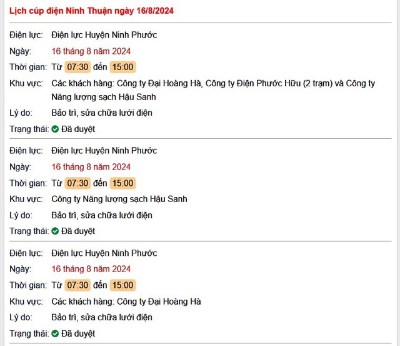
Task: Click the green approved checkmark in third entry
Action: (x=55, y=333)
